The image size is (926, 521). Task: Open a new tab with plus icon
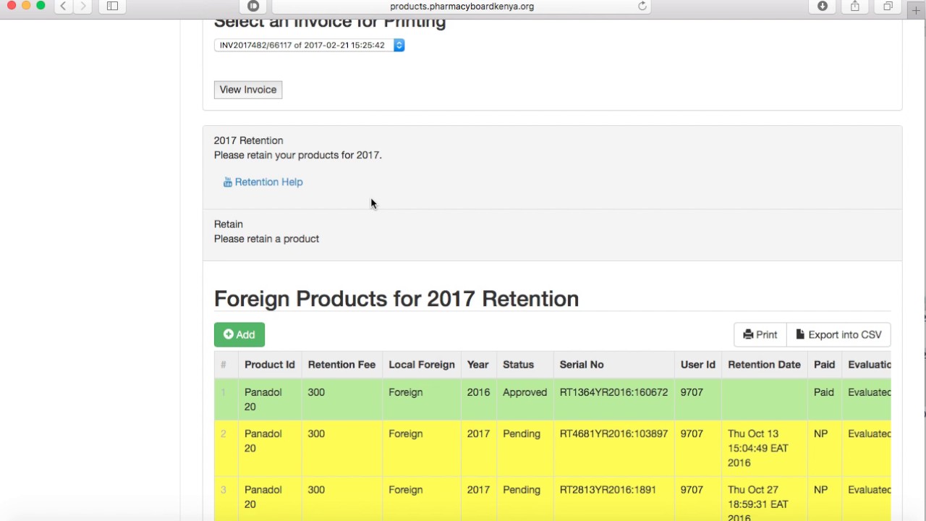coord(916,10)
